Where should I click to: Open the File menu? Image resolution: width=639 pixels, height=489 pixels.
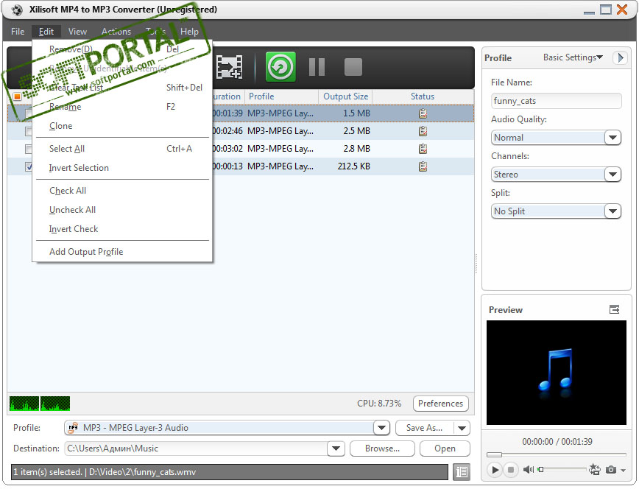point(18,32)
